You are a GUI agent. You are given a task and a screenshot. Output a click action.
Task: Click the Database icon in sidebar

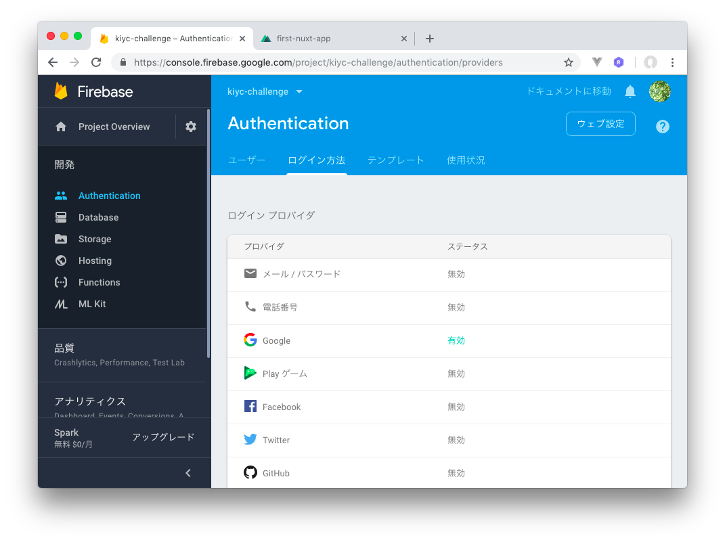(61, 217)
